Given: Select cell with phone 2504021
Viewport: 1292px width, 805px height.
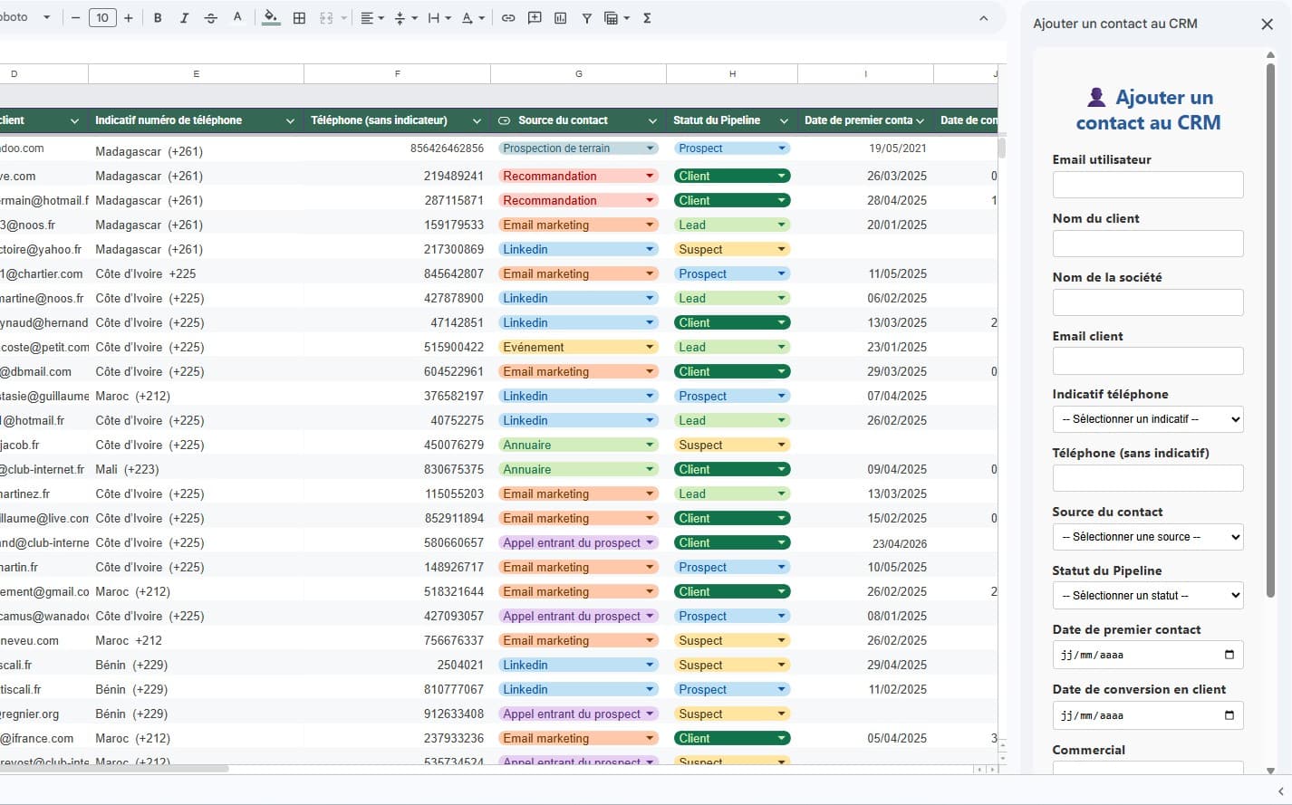Looking at the screenshot, I should [397, 665].
